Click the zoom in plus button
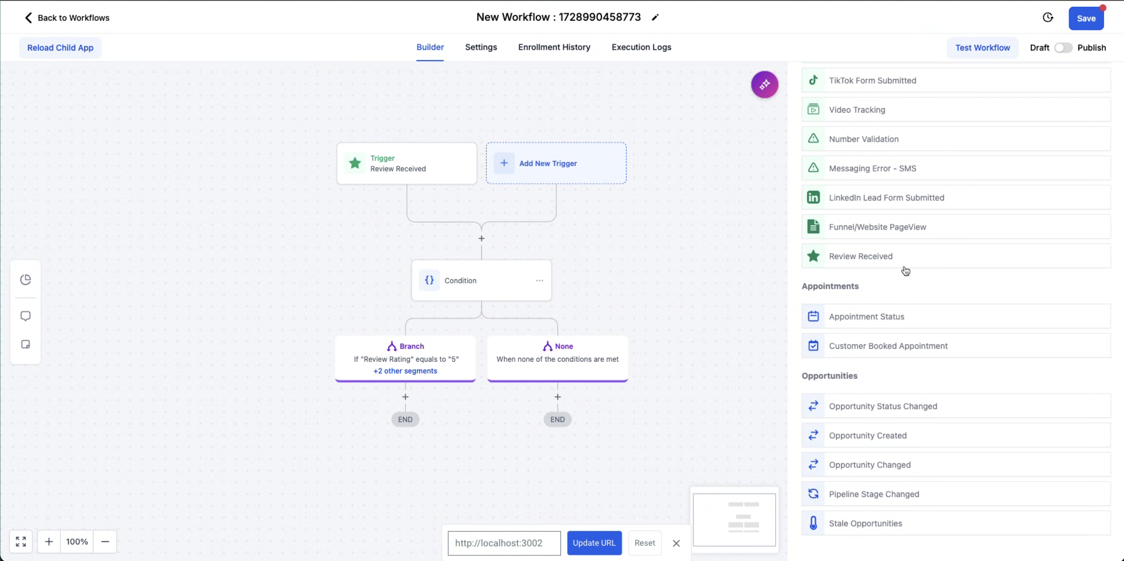Image resolution: width=1124 pixels, height=561 pixels. 49,542
